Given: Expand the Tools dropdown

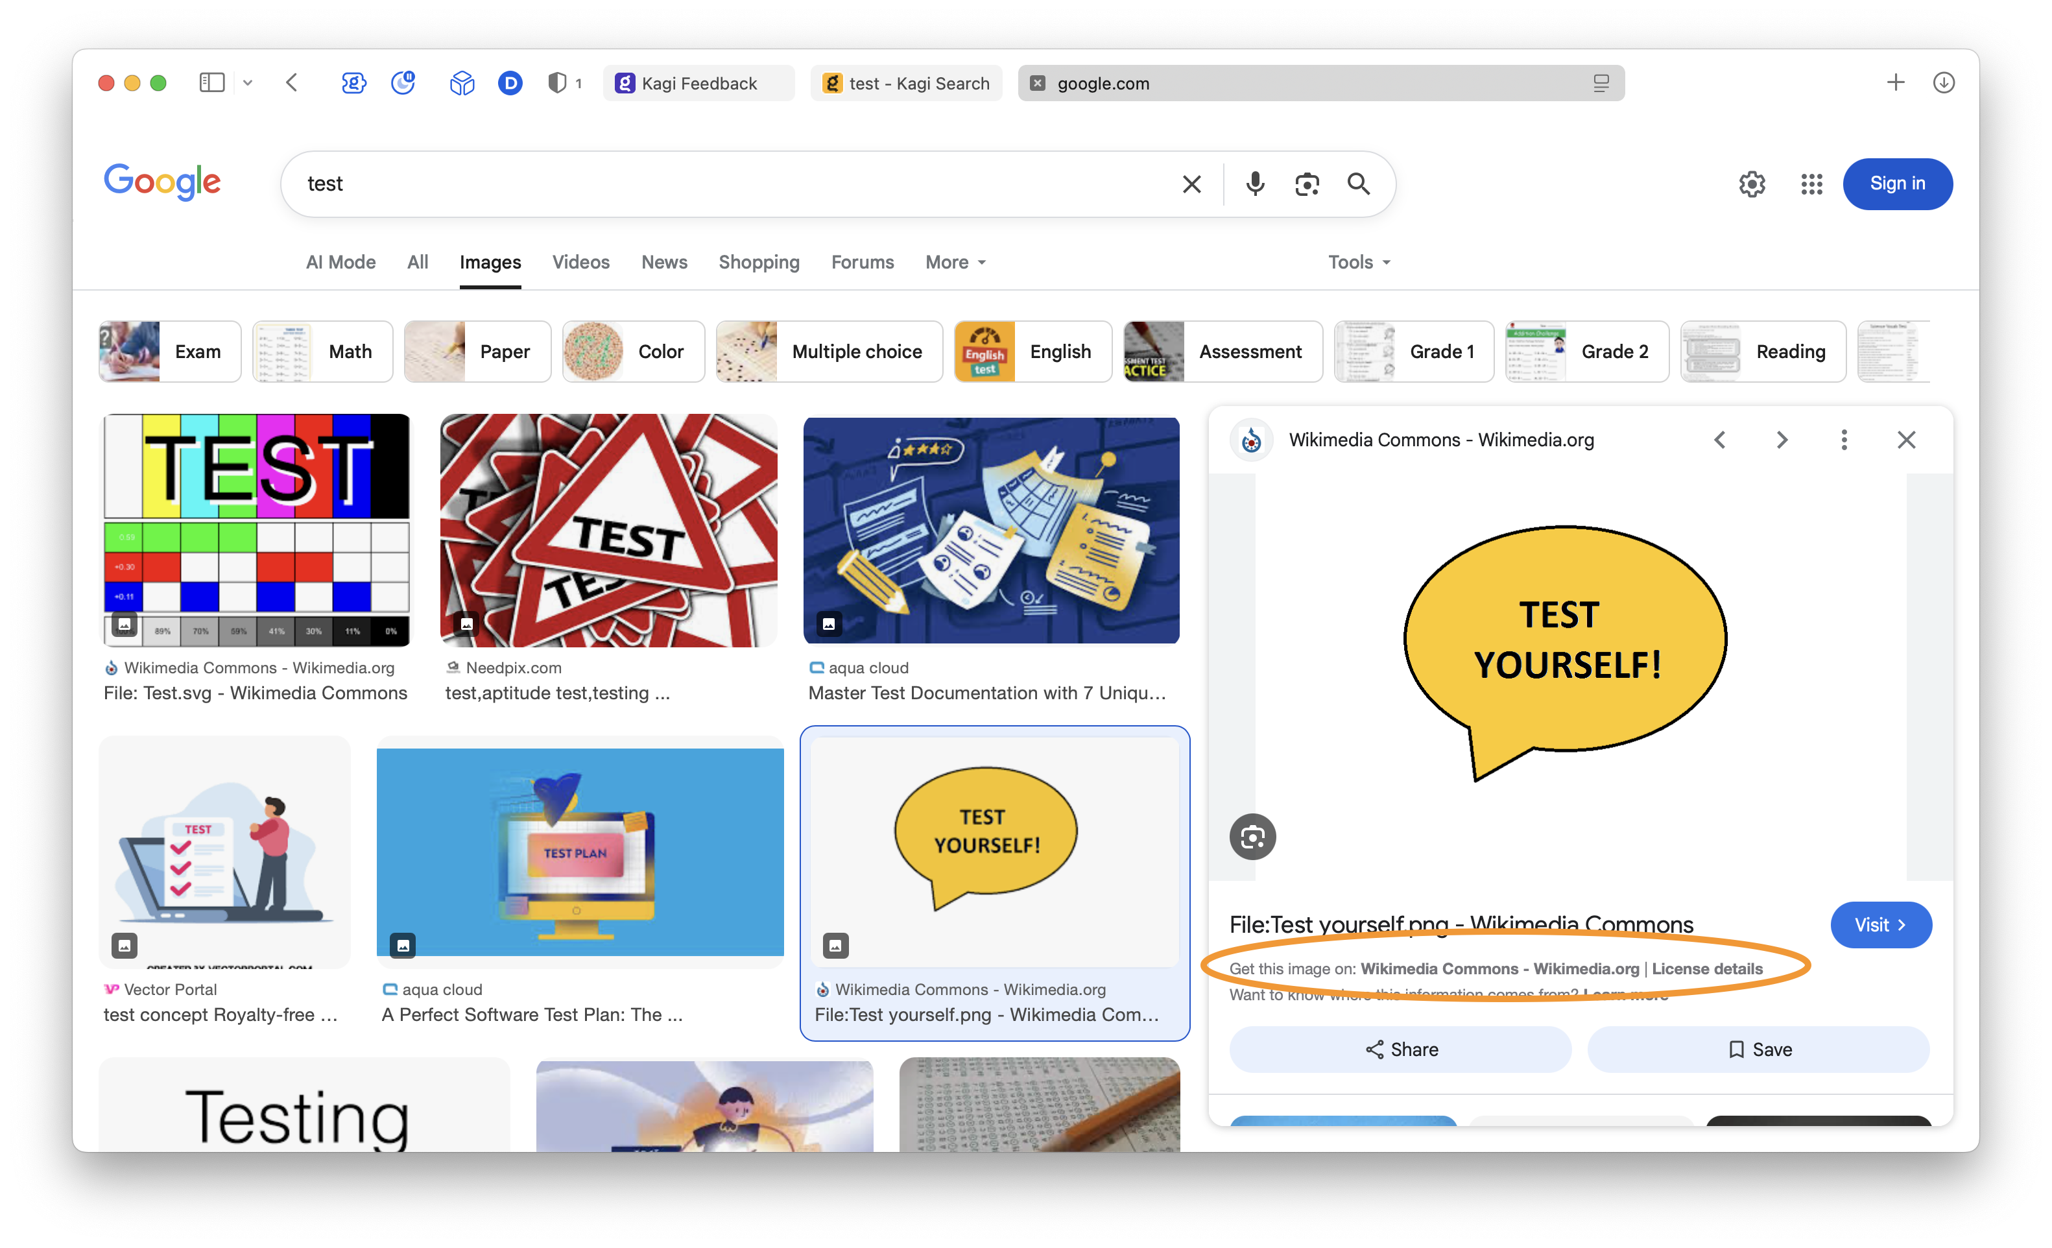Looking at the screenshot, I should pyautogui.click(x=1358, y=263).
